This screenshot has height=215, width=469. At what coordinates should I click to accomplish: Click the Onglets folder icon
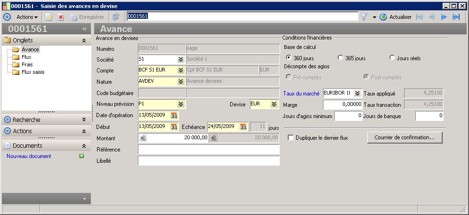click(8, 40)
